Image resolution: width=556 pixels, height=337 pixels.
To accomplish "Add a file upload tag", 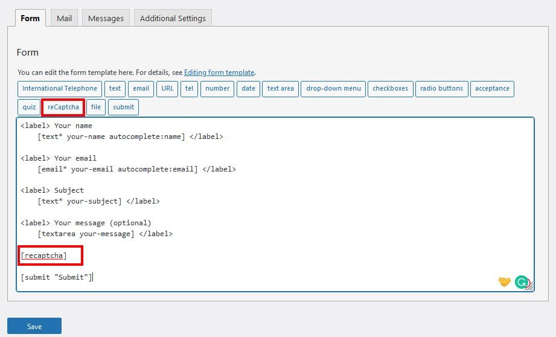I will point(96,107).
